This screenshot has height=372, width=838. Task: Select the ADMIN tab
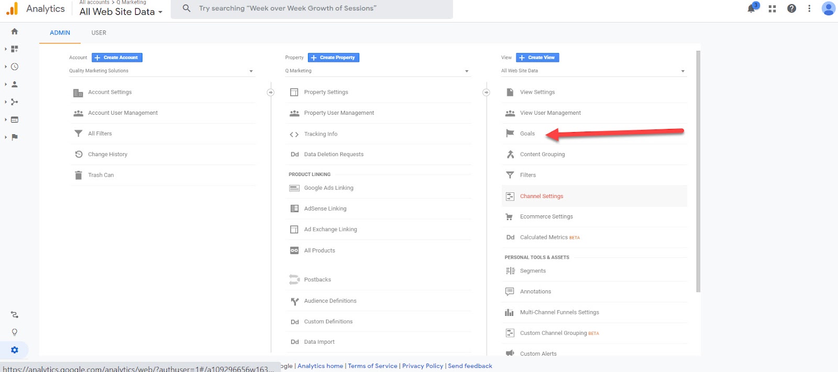tap(60, 32)
